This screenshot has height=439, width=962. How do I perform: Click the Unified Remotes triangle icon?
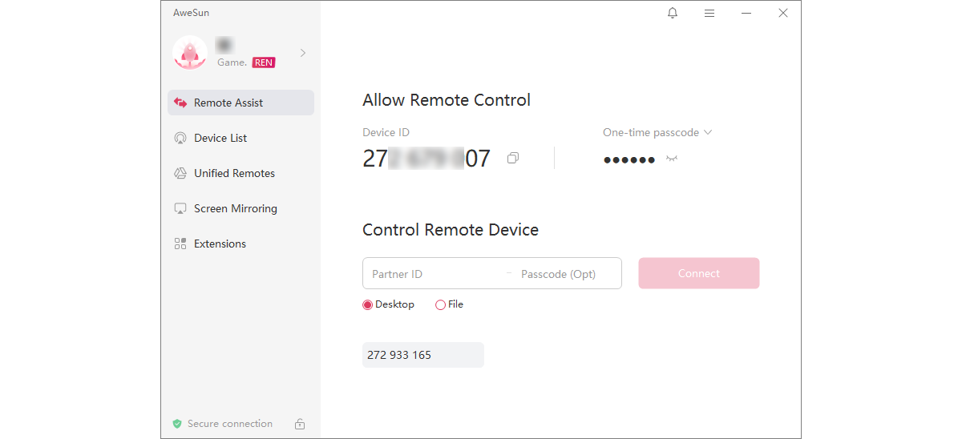click(180, 173)
